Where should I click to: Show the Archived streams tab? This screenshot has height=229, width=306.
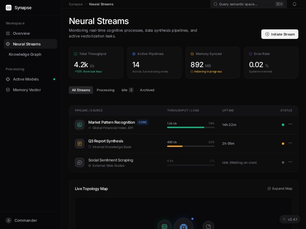(147, 90)
